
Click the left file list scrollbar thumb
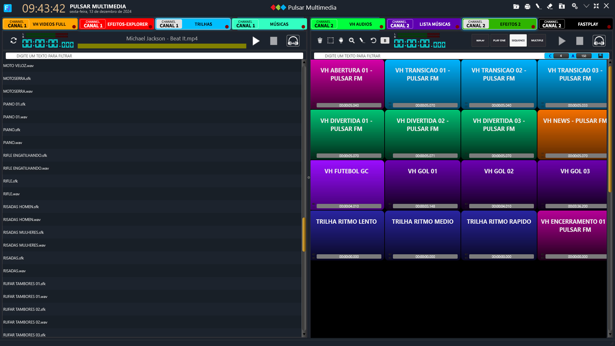304,235
